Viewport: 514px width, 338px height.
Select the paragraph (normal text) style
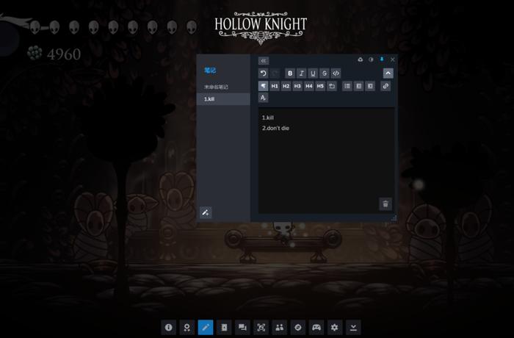[x=263, y=86]
